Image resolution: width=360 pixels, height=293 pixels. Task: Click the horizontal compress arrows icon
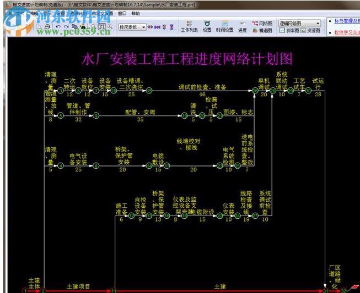[157, 27]
